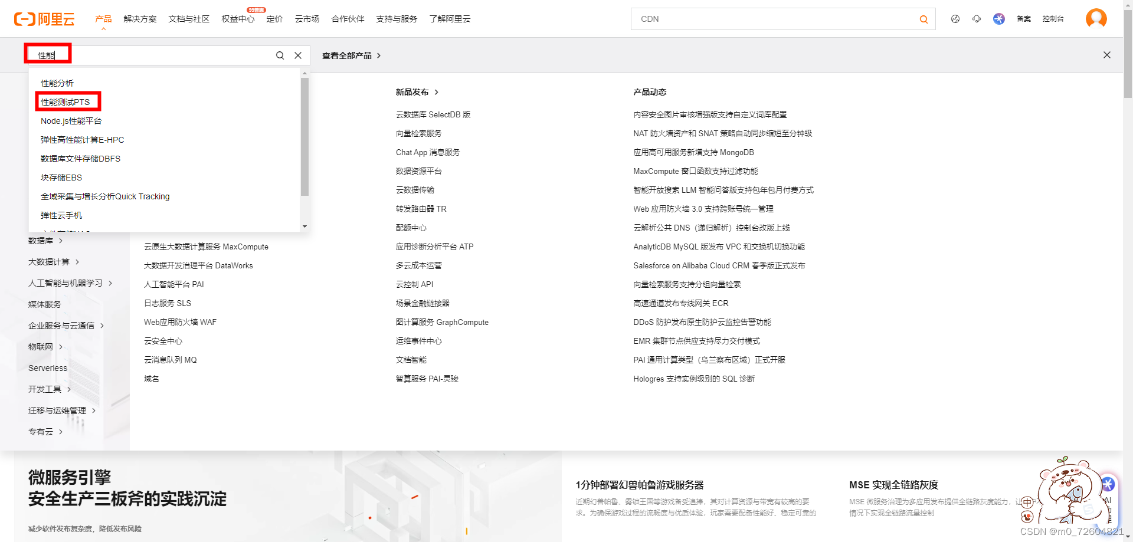This screenshot has height=542, width=1133.
Task: Open 向量检索服务 link
Action: (x=419, y=133)
